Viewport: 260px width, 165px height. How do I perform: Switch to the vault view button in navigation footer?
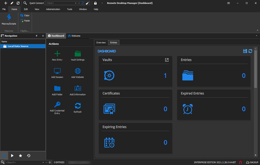4,156
